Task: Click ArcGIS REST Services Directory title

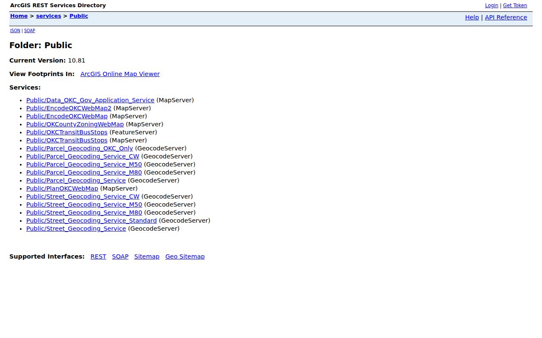Action: [x=58, y=5]
